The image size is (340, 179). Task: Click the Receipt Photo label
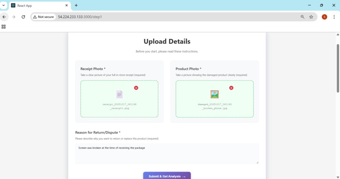coord(93,69)
